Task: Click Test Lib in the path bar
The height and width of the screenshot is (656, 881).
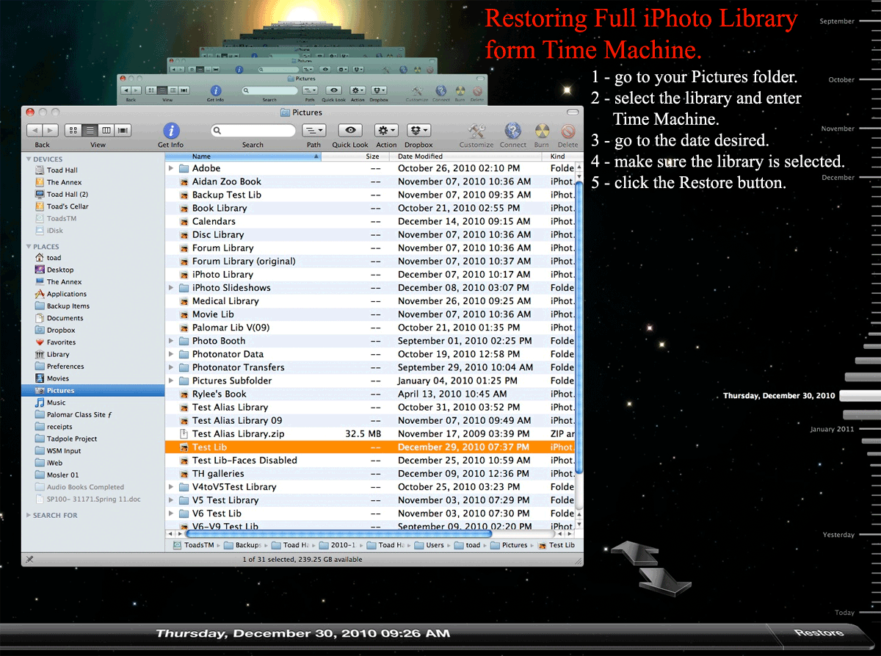Action: coord(556,545)
